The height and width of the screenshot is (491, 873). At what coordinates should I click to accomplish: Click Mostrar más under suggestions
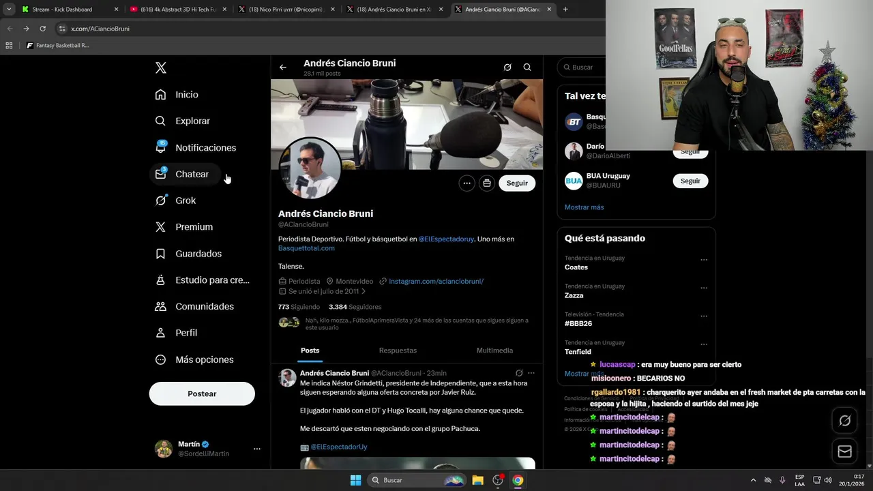click(585, 207)
